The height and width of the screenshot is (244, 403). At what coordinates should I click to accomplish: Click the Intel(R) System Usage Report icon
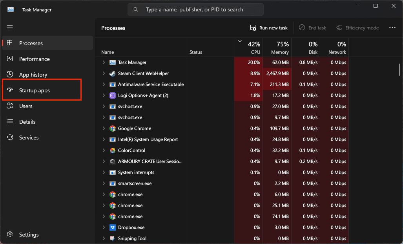(x=112, y=139)
